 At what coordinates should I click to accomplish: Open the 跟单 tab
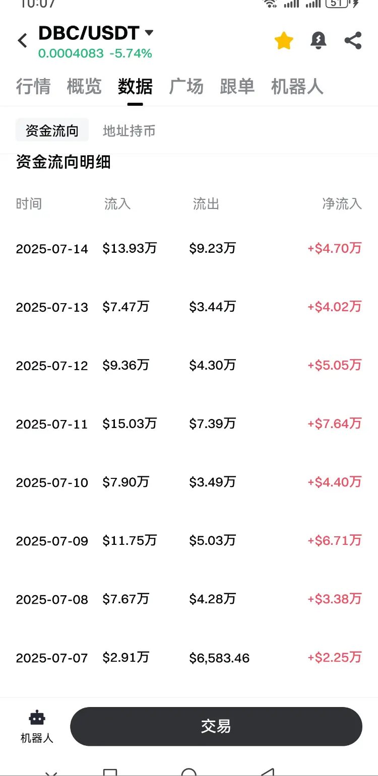pyautogui.click(x=237, y=87)
